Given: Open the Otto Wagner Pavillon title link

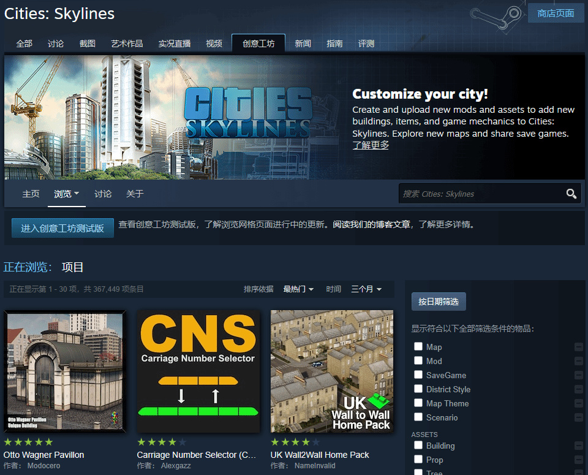Looking at the screenshot, I should tap(43, 455).
